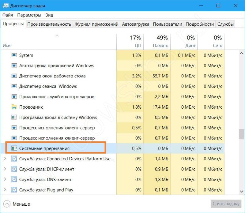Click icon of Системные прерывания process
Image resolution: width=245 pixels, height=213 pixels.
[14, 148]
